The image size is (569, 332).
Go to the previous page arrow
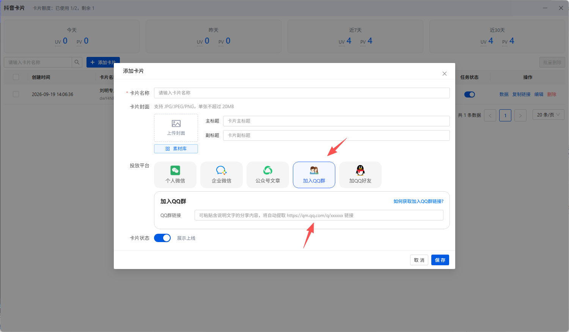[490, 115]
